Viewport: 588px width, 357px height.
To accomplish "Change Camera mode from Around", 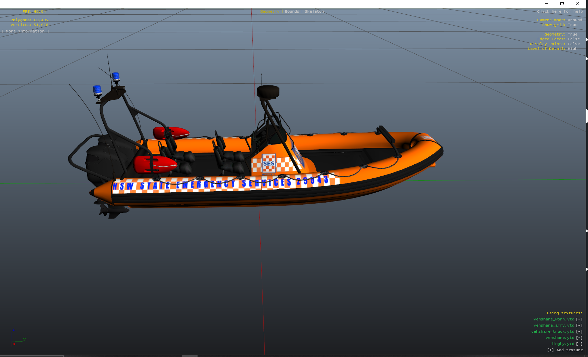I will click(575, 20).
